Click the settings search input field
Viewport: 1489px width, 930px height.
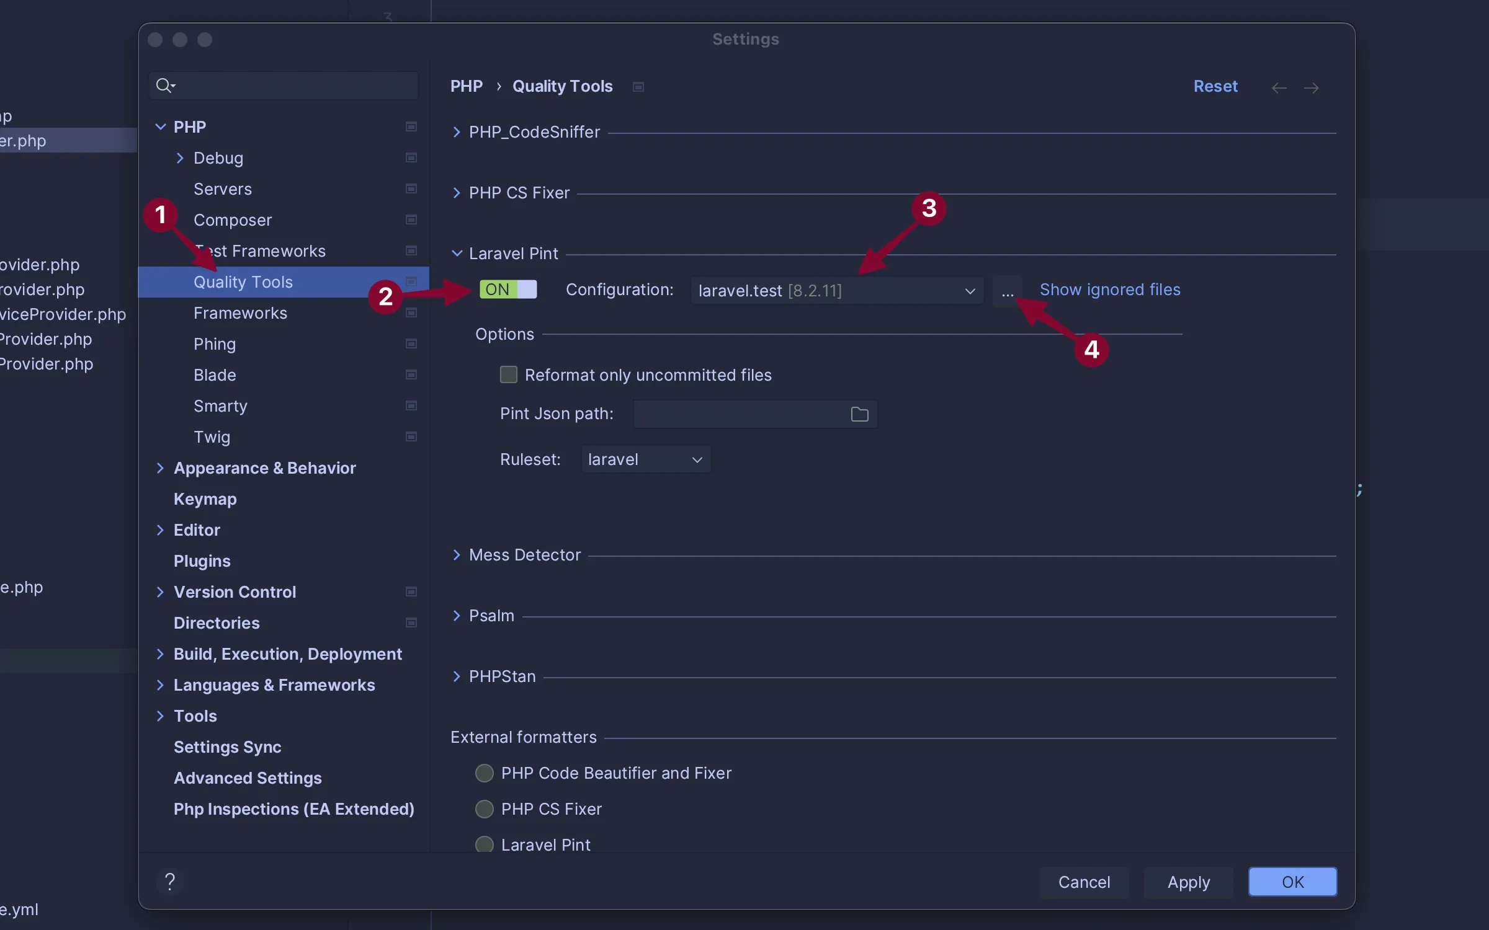[284, 86]
